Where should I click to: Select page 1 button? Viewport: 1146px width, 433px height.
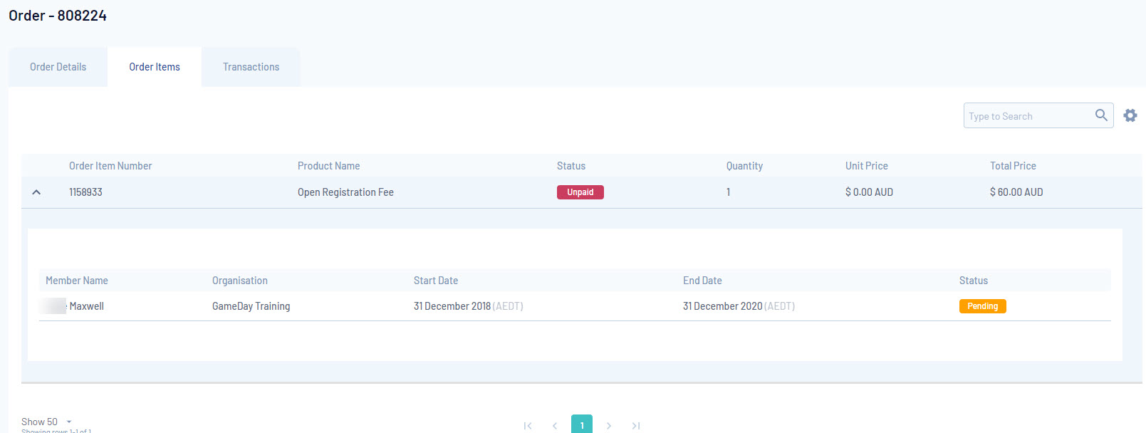tap(582, 424)
